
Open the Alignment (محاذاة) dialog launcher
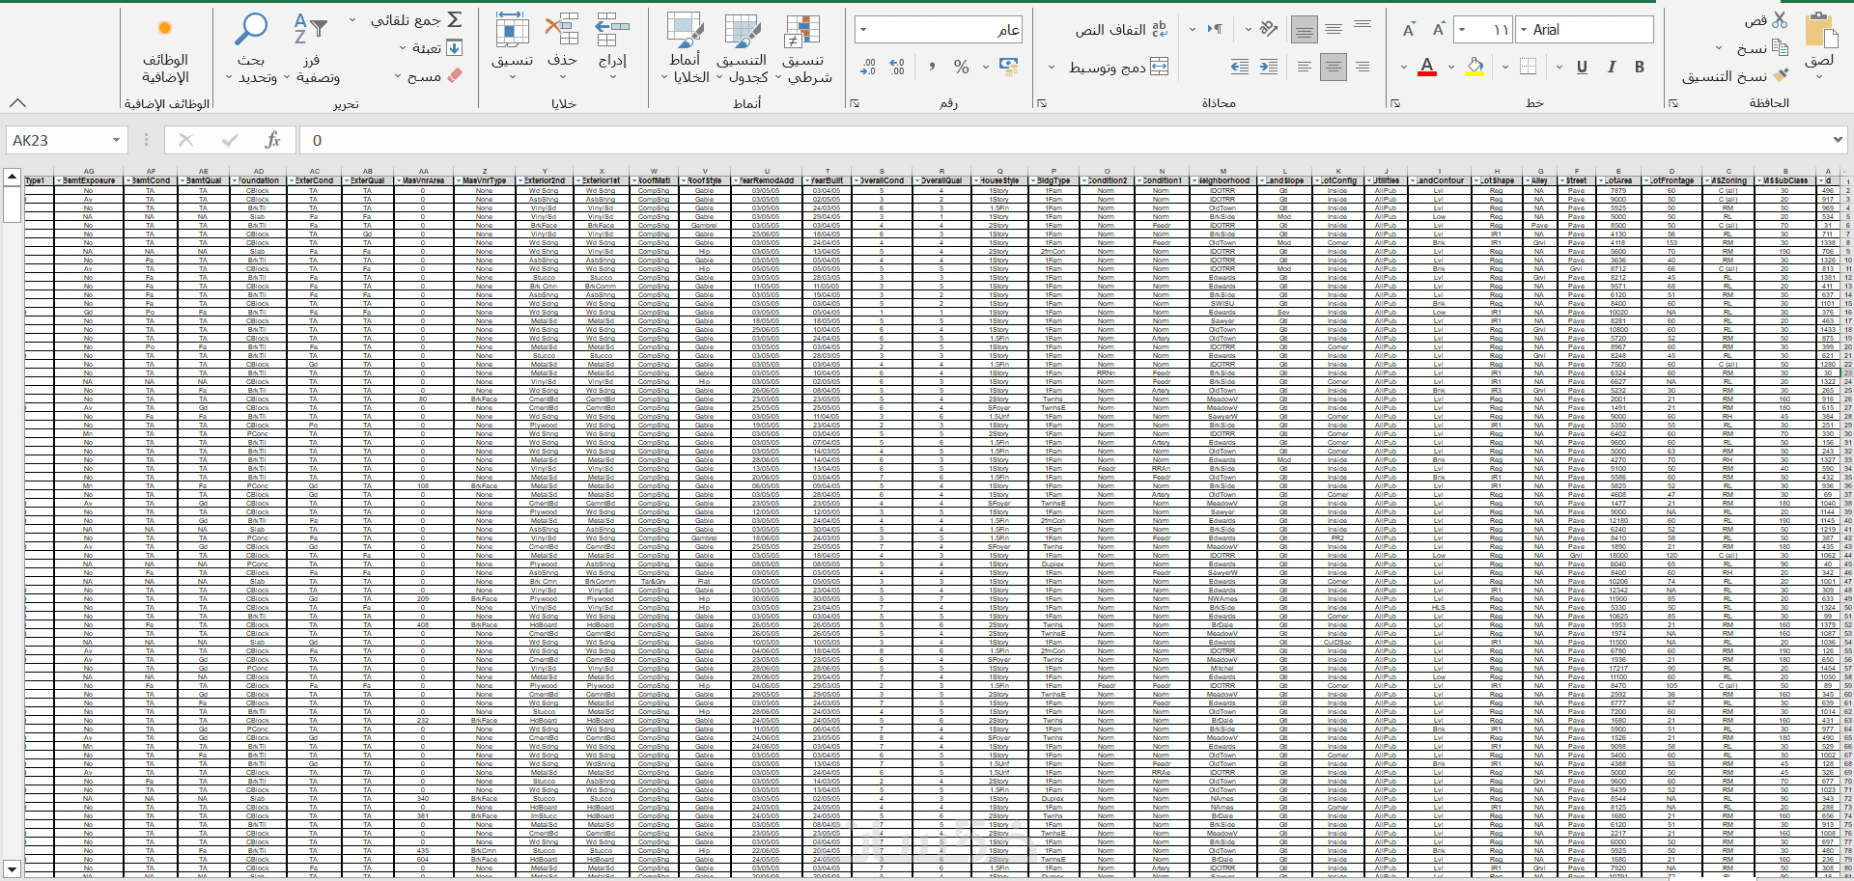point(1041,103)
